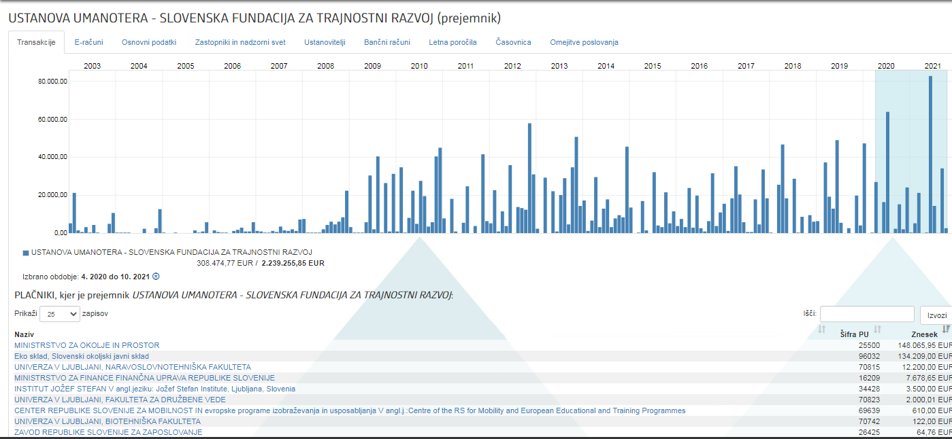
Task: Switch to the E-računi tab
Action: click(x=88, y=42)
